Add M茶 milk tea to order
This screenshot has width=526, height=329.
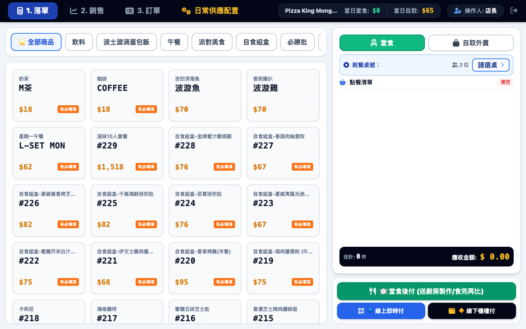click(x=49, y=95)
